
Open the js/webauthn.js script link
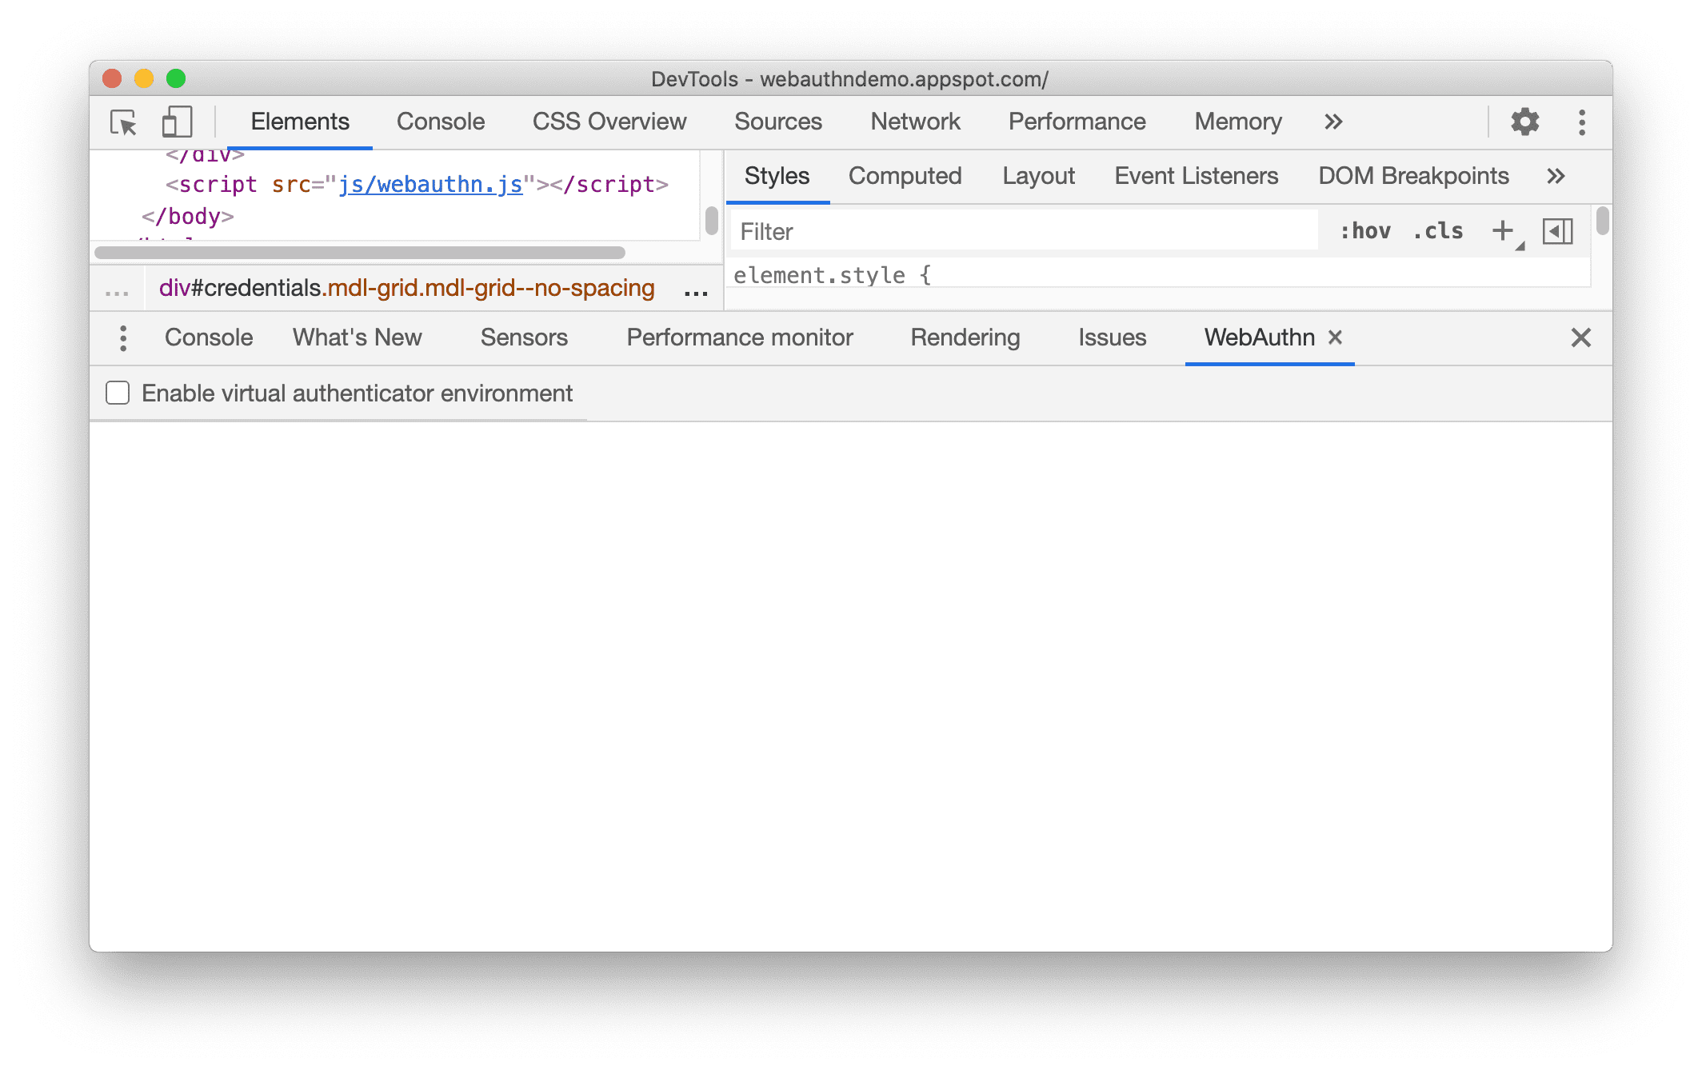pos(430,184)
